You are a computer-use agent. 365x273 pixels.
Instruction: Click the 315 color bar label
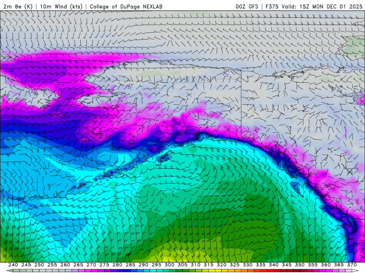(209, 265)
